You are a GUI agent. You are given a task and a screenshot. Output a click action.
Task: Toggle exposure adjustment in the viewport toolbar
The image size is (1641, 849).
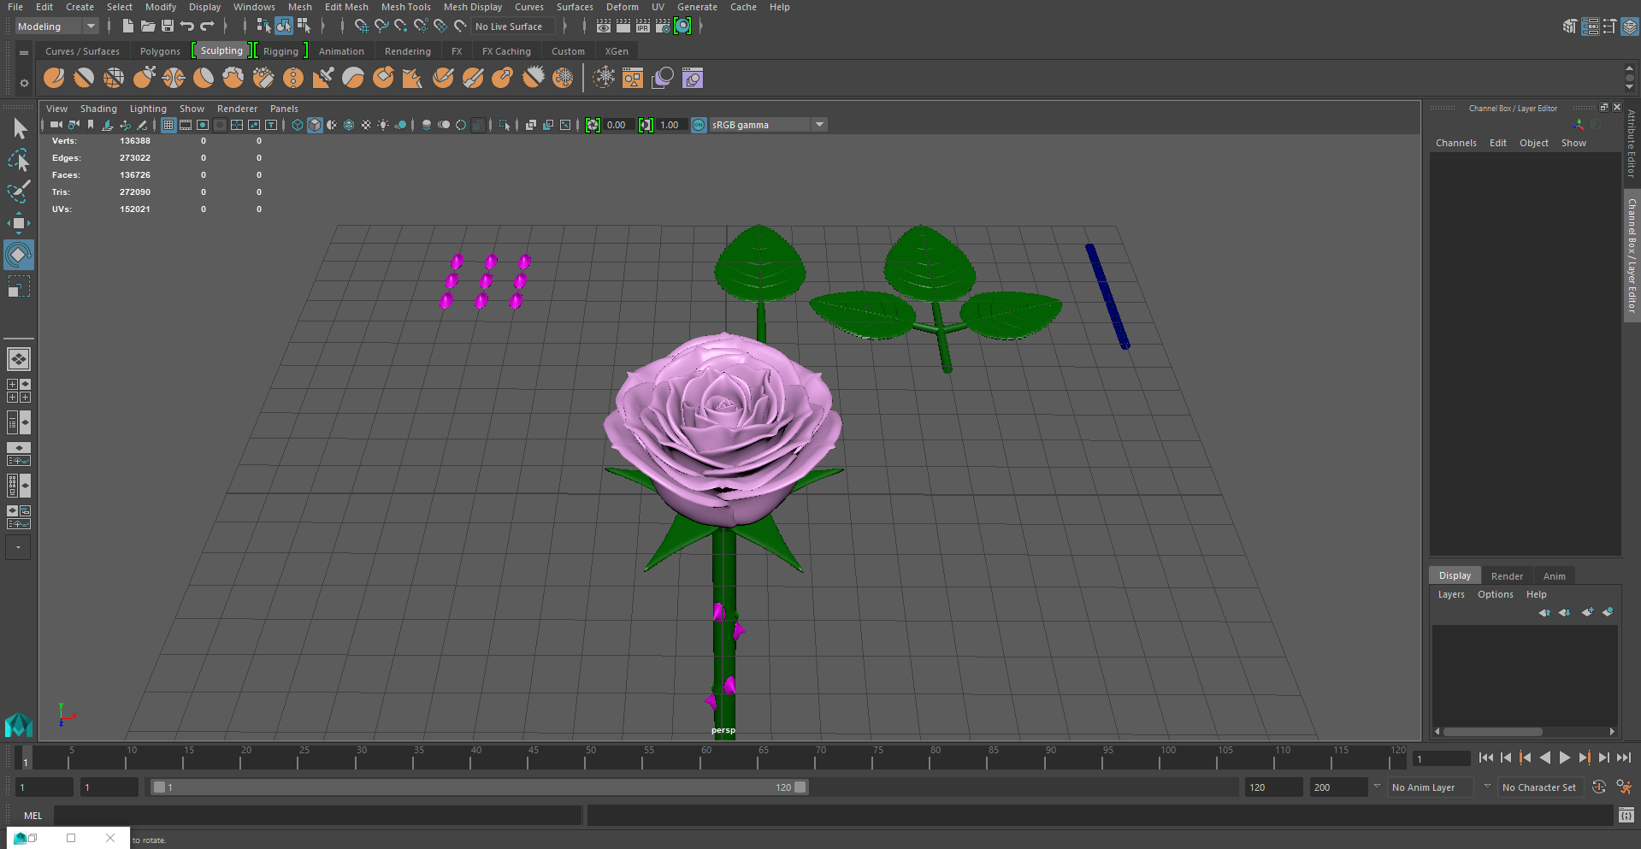pyautogui.click(x=593, y=125)
